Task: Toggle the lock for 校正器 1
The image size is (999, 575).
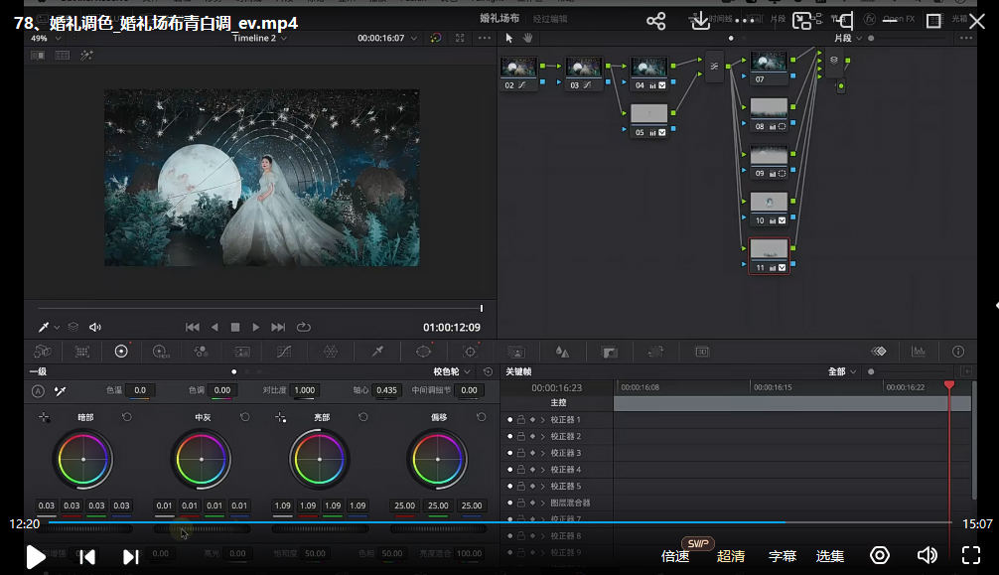Action: (521, 420)
